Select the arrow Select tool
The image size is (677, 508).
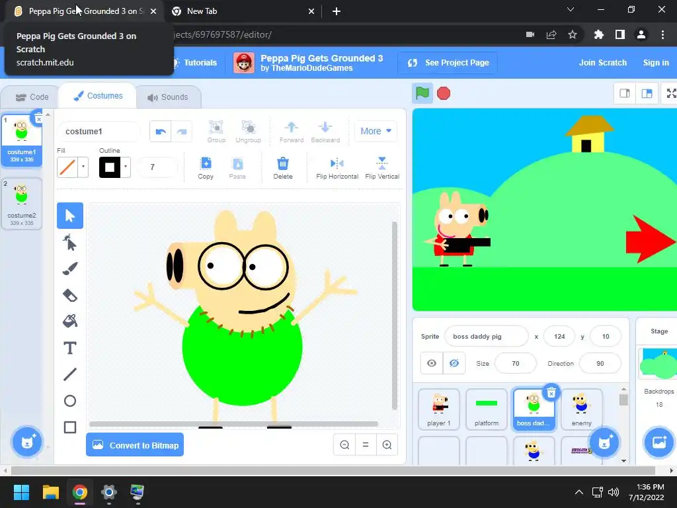tap(70, 216)
